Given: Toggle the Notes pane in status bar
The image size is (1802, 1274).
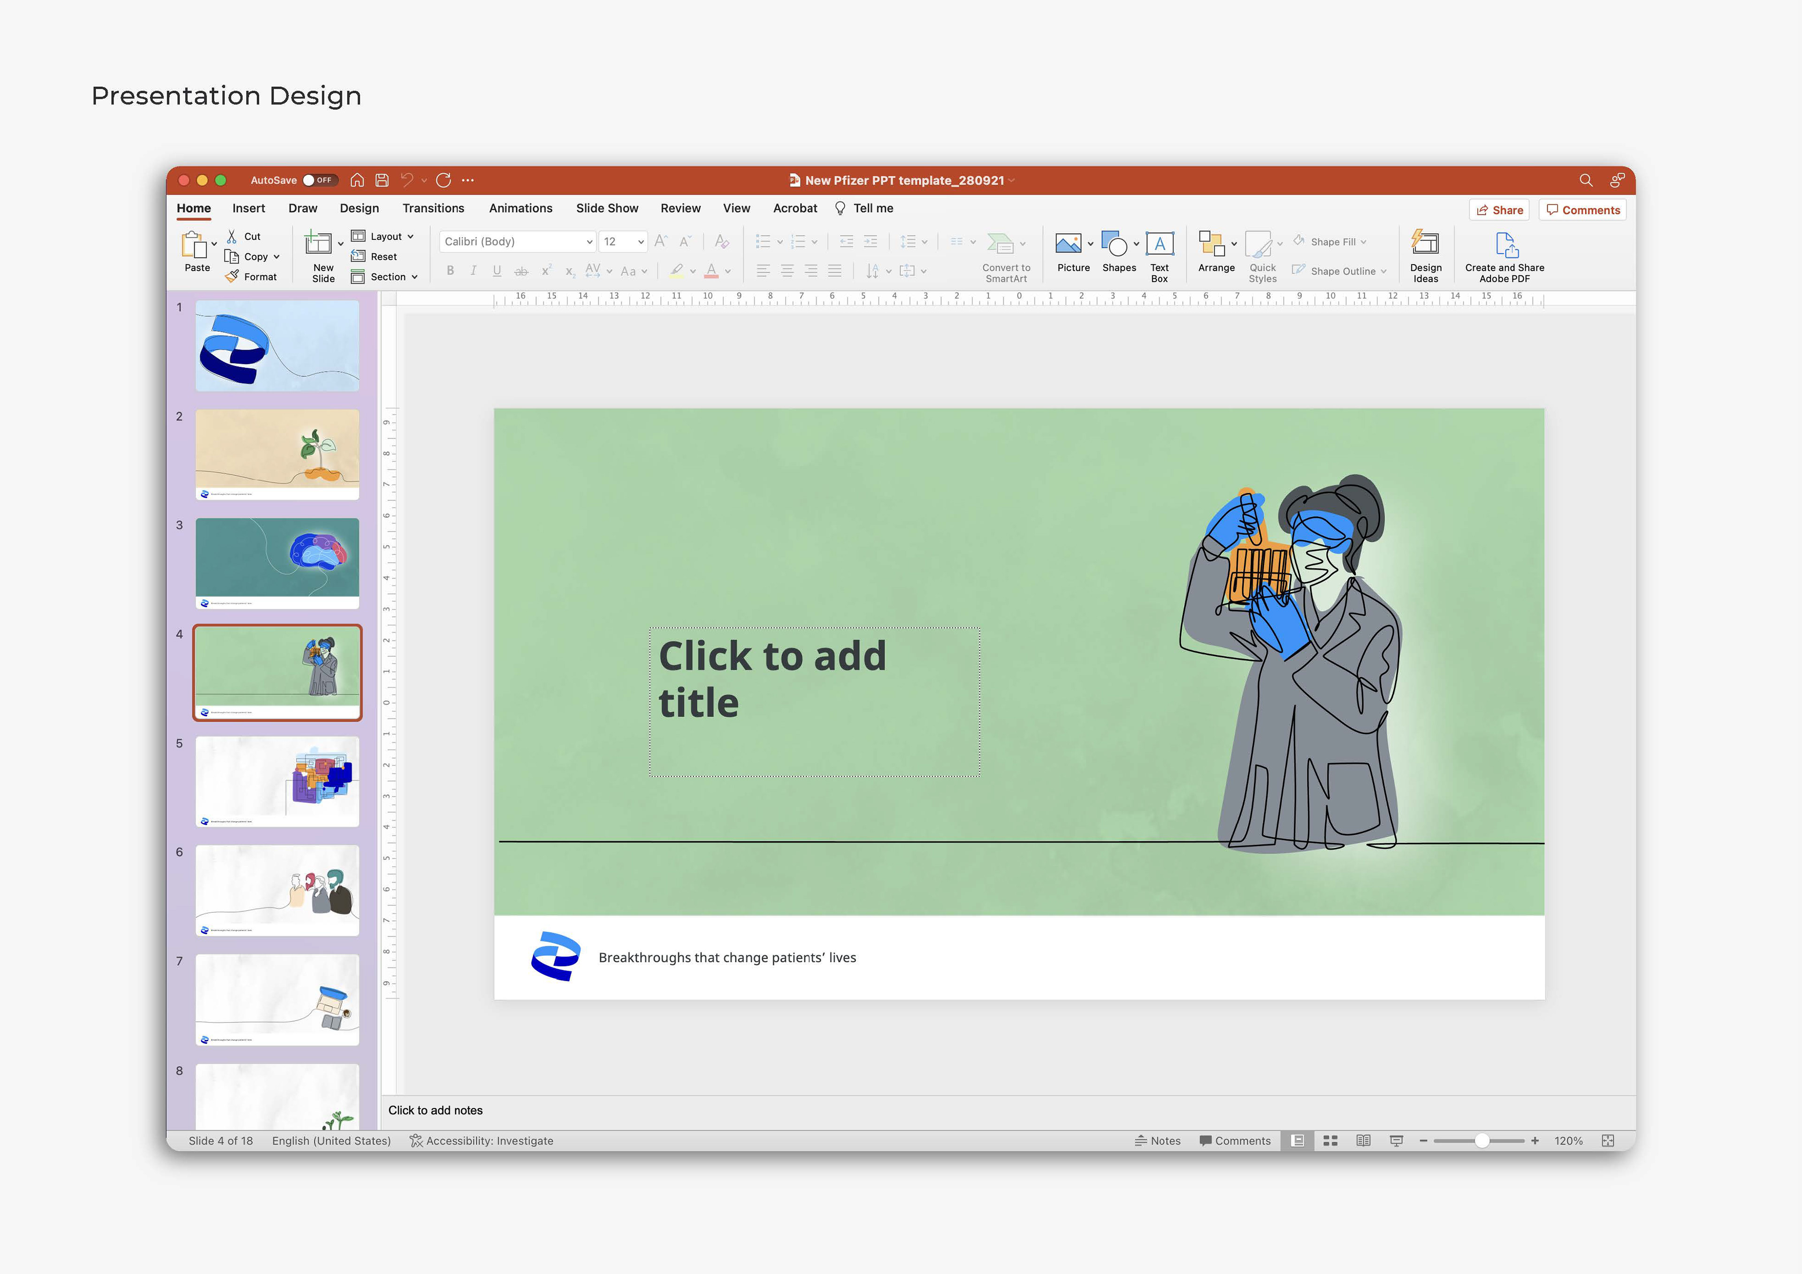Looking at the screenshot, I should pyautogui.click(x=1158, y=1141).
